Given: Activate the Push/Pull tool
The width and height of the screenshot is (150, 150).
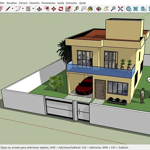Looking at the screenshot, I should click(x=39, y=9).
